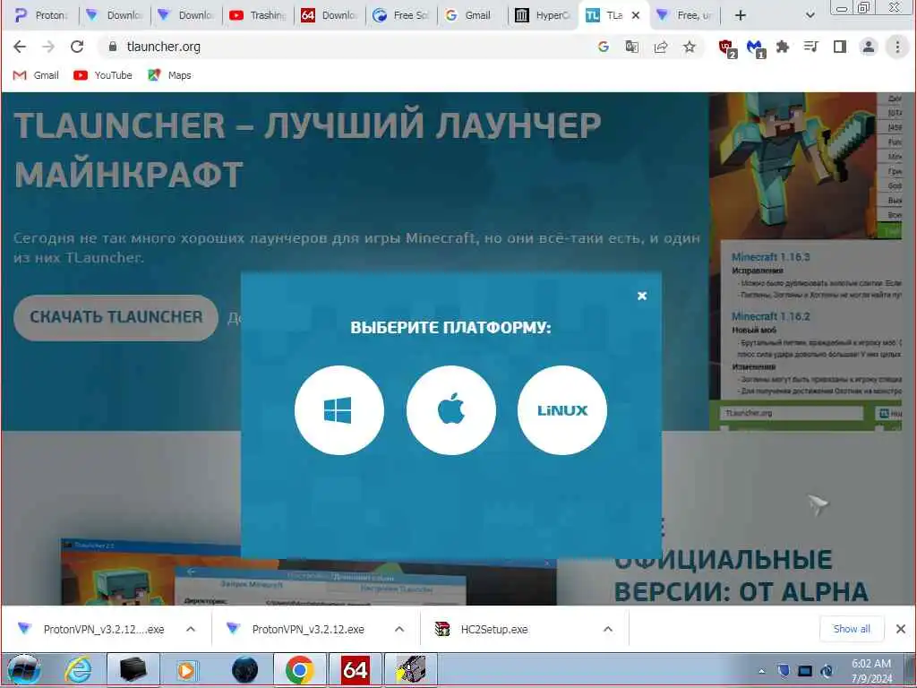Switch to the Proton tab

41,15
